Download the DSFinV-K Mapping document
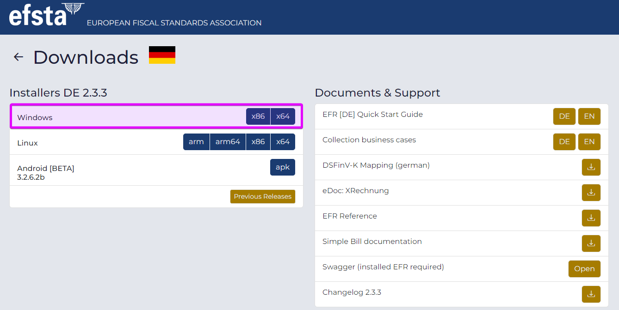 pos(591,167)
